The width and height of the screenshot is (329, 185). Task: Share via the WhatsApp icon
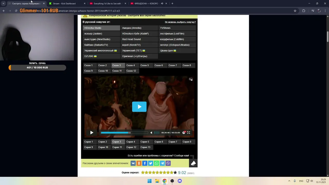click(157, 163)
